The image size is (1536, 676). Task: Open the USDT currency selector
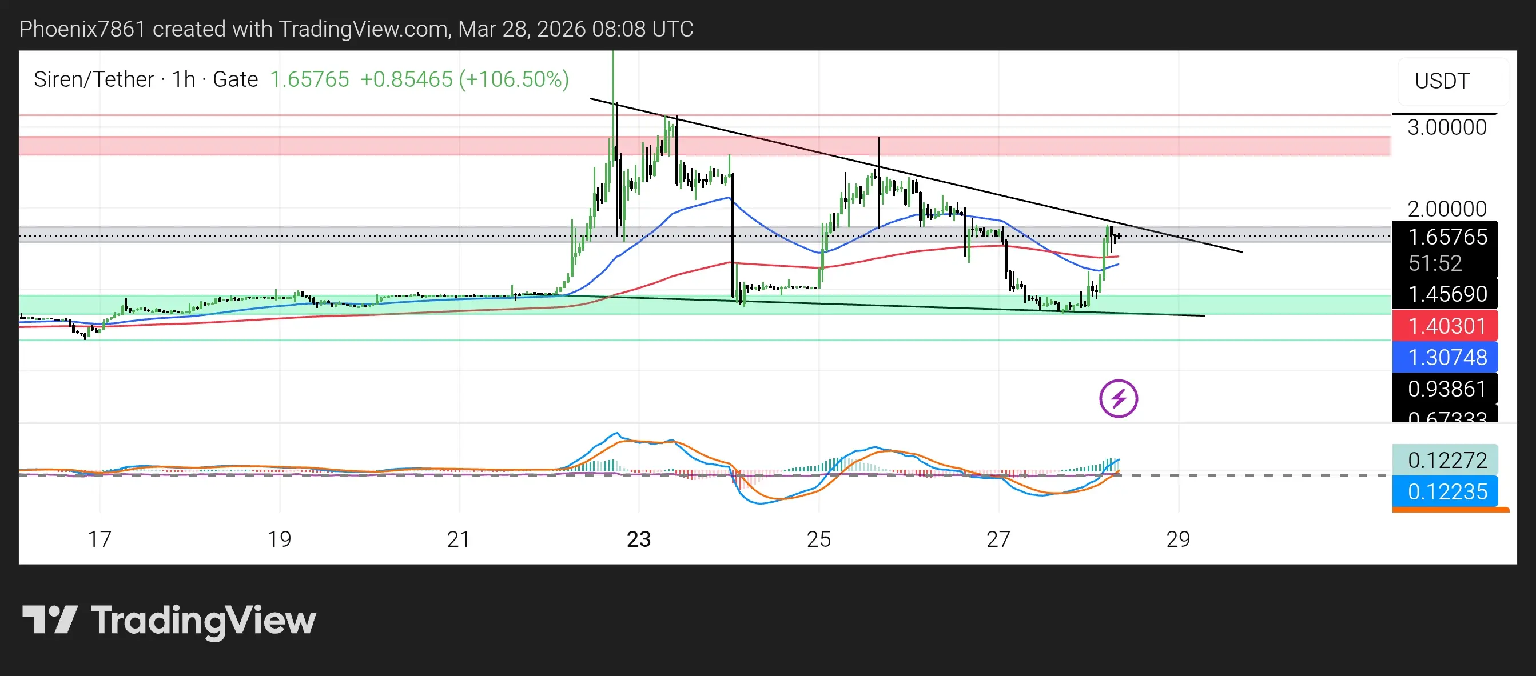(x=1452, y=81)
